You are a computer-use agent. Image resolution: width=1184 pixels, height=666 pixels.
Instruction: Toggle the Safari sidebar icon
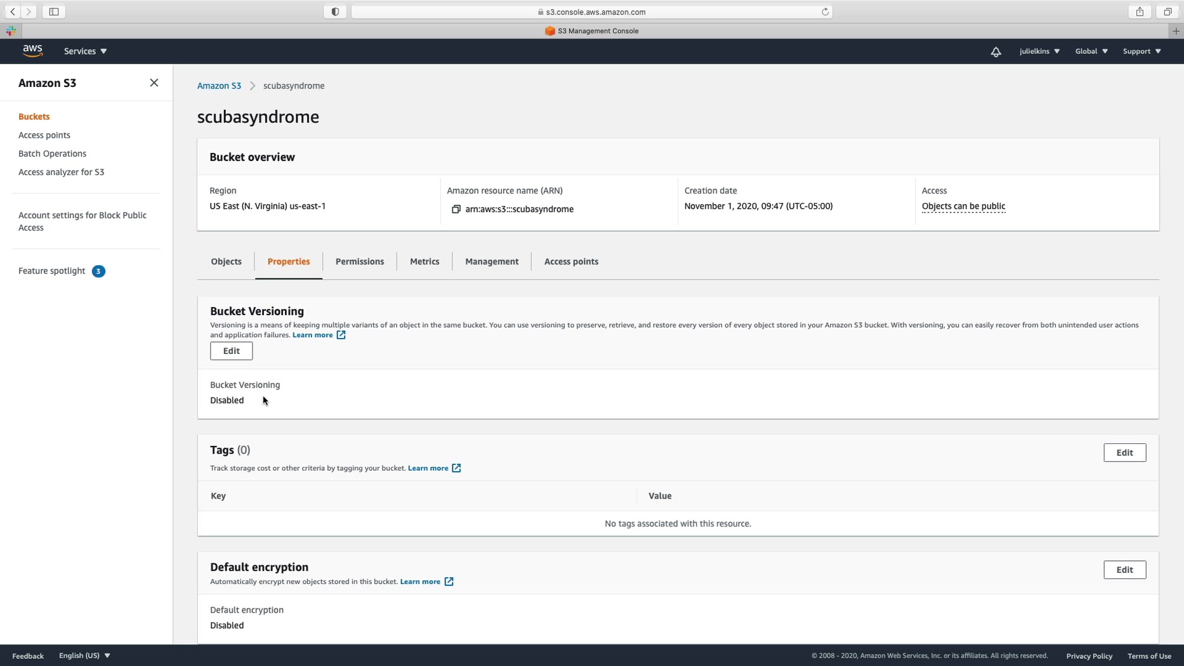54,11
